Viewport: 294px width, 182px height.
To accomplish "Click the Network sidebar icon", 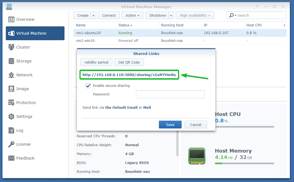I will pyautogui.click(x=11, y=75).
